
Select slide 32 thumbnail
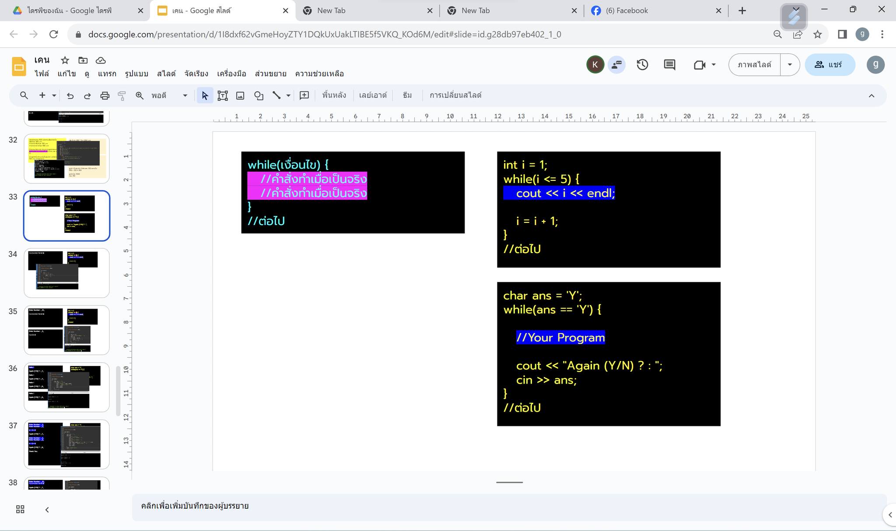(x=66, y=158)
